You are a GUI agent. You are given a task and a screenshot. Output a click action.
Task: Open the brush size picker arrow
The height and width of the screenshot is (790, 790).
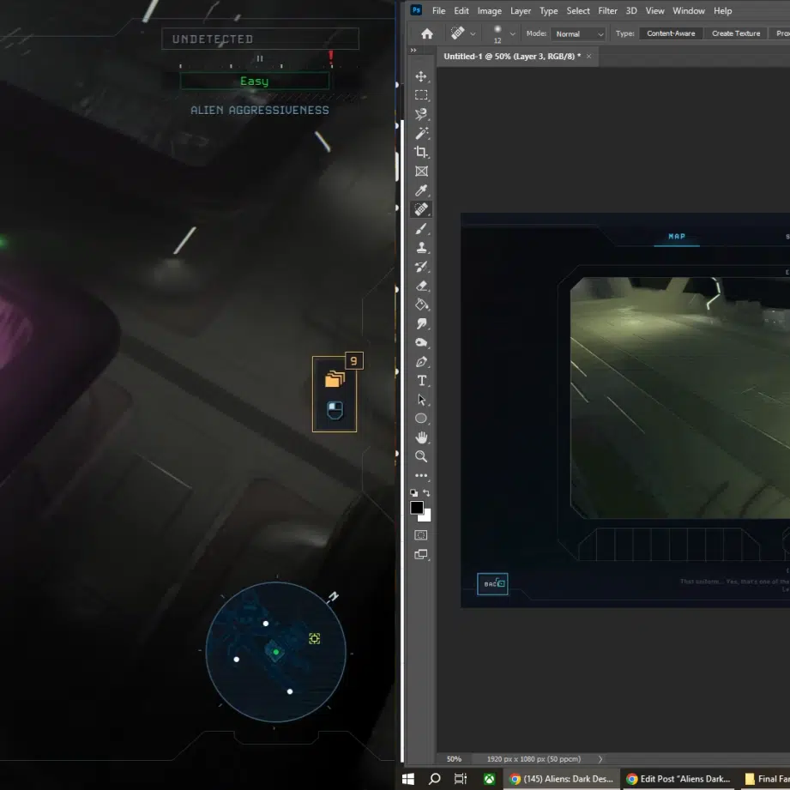coord(512,33)
